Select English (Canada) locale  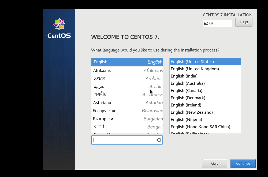205,91
